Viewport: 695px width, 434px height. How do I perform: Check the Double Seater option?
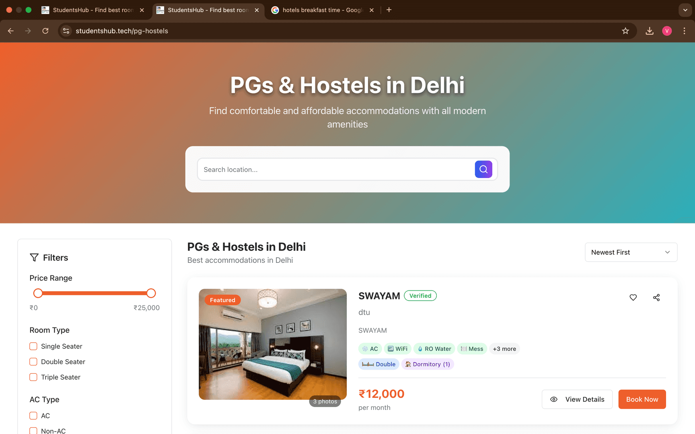(x=33, y=362)
